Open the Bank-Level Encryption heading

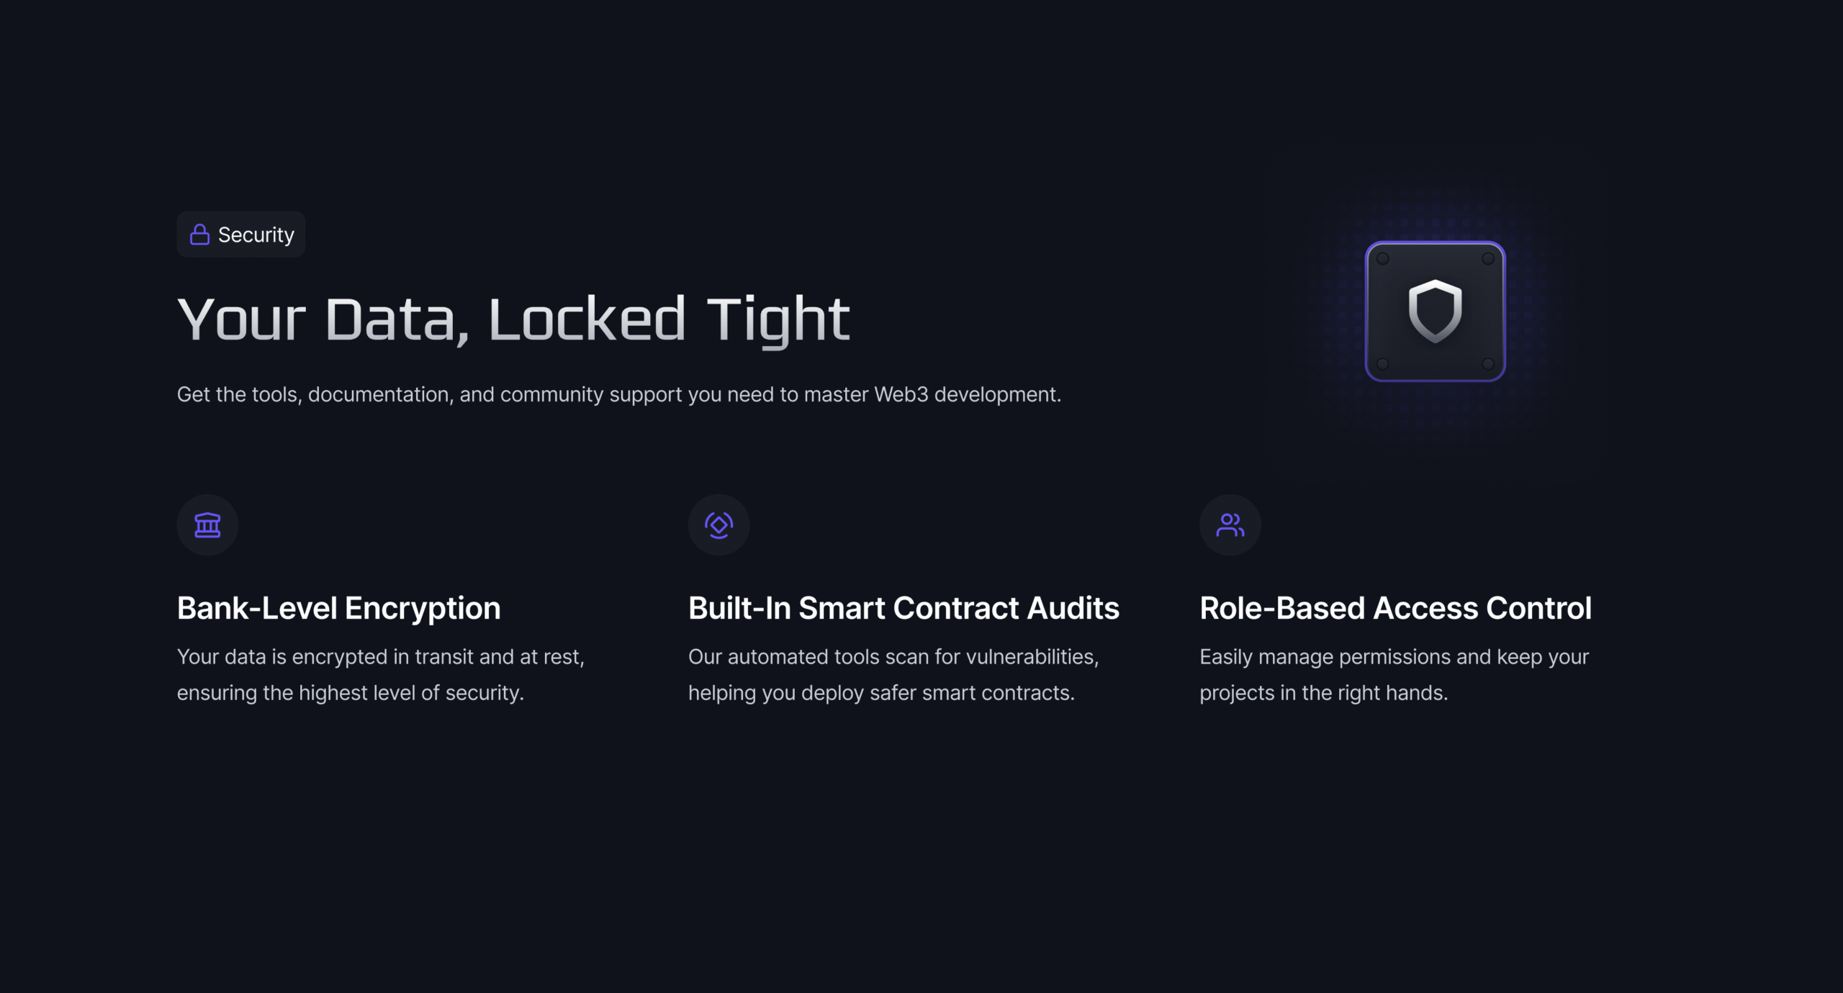point(338,608)
